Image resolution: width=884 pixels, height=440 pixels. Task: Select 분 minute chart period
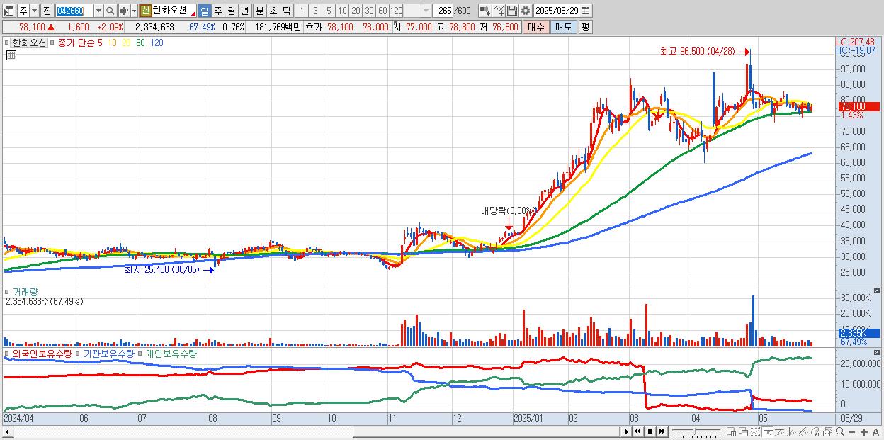click(260, 11)
